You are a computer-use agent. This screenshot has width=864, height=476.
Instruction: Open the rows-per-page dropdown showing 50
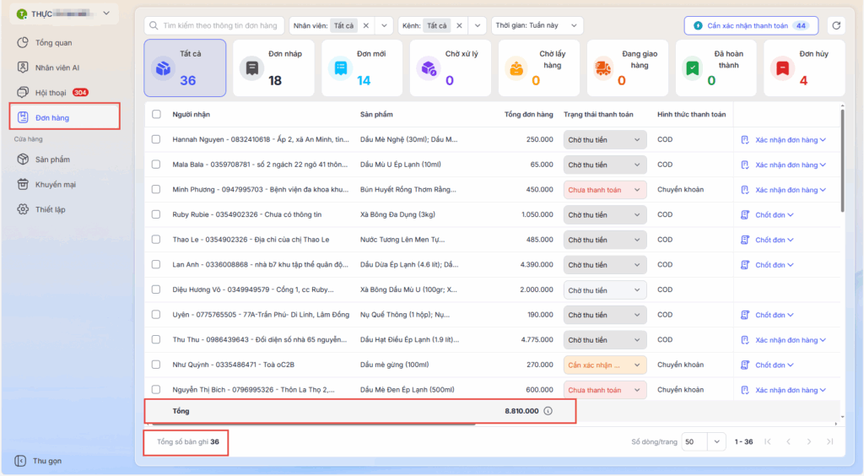705,441
